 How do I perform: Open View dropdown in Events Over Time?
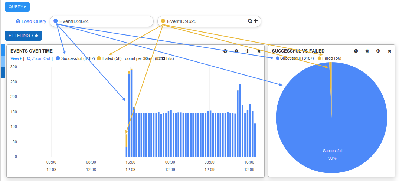16,58
